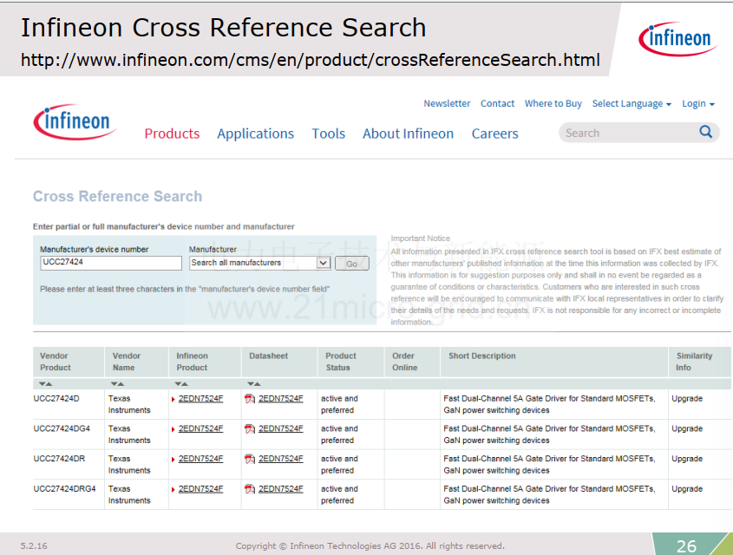Open PDF icon in UCC27424DRG4 row
Viewport: 733px width, 555px height.
(x=250, y=489)
